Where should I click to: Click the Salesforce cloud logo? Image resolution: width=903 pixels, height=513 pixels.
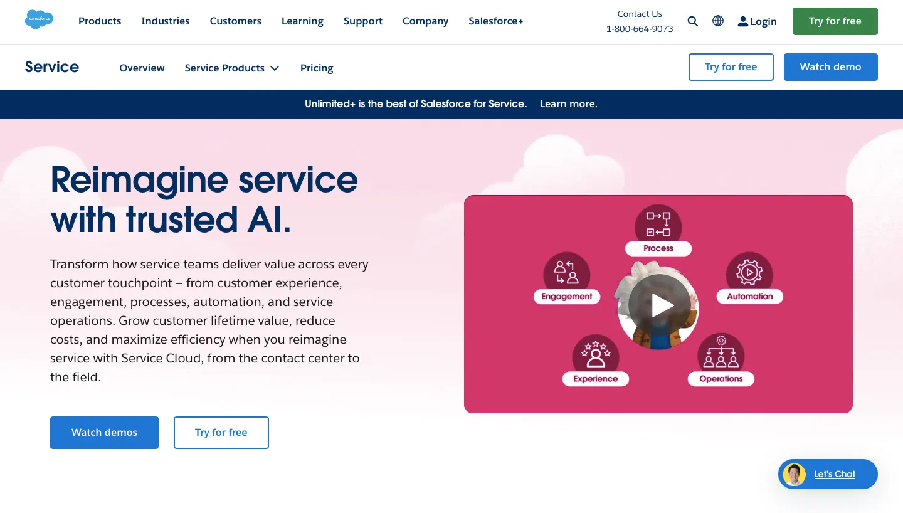coord(39,19)
